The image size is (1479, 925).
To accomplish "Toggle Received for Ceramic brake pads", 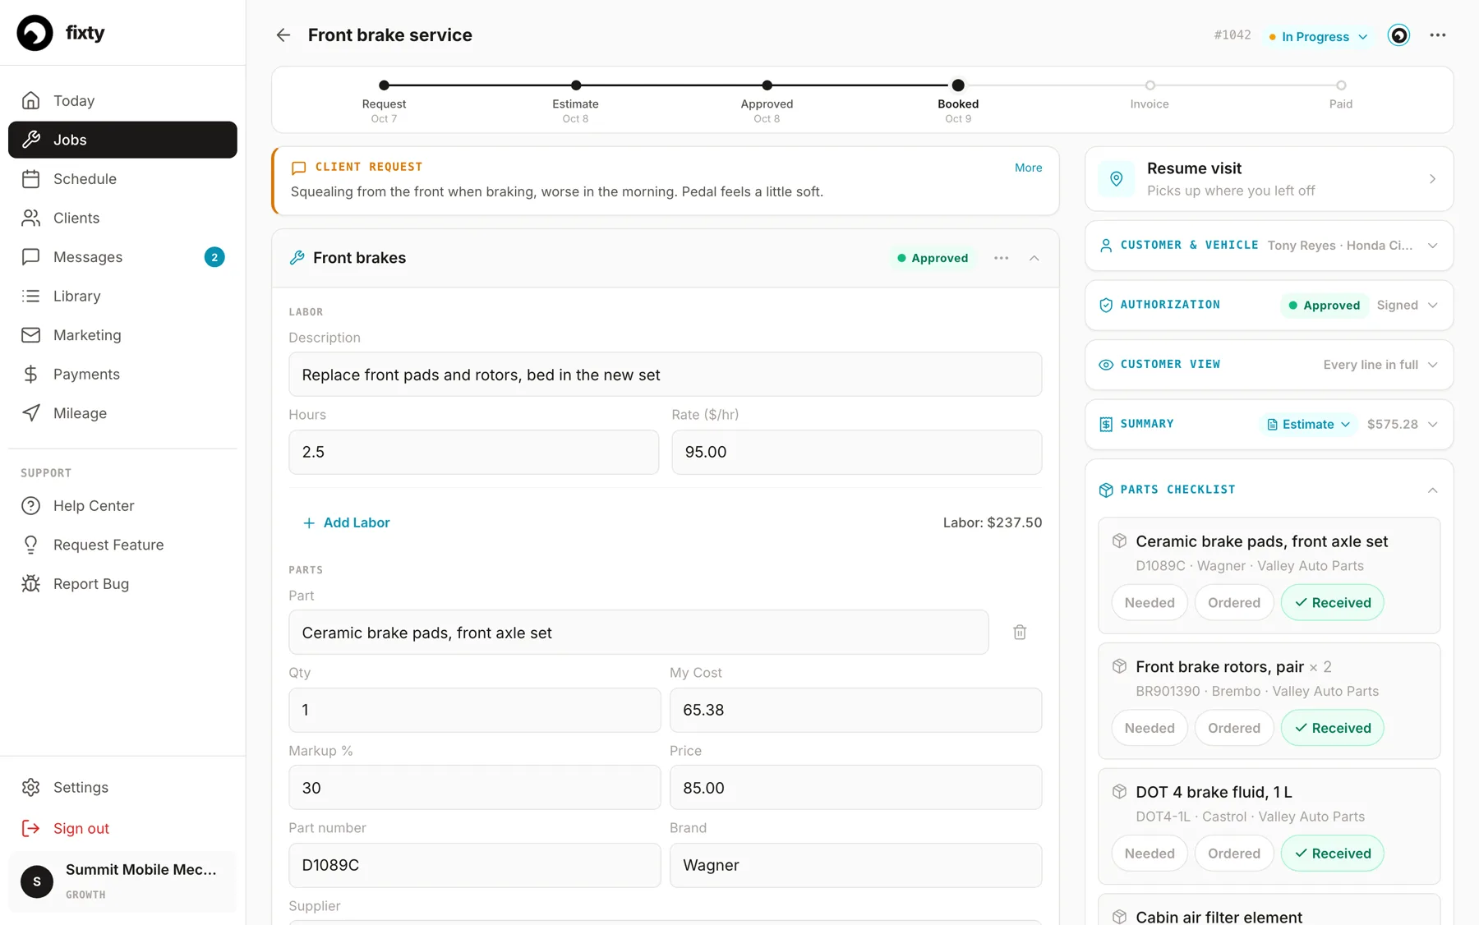I will [x=1332, y=602].
